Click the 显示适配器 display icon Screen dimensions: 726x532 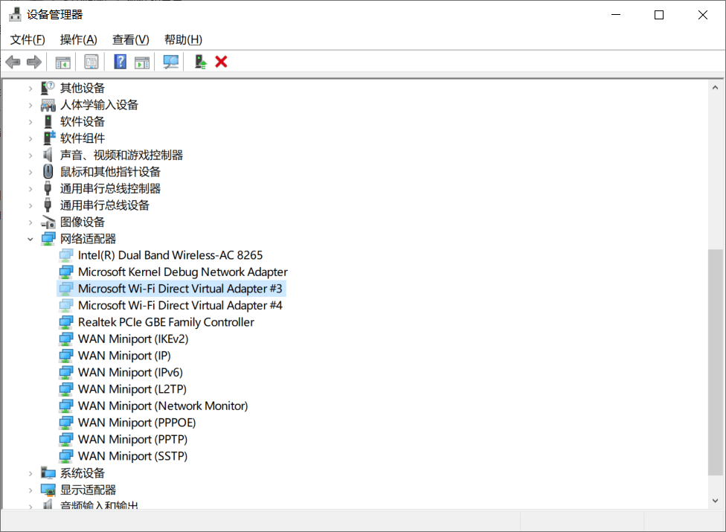click(x=48, y=490)
